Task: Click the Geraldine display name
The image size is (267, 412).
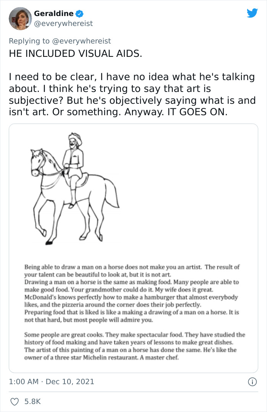Action: tap(54, 14)
